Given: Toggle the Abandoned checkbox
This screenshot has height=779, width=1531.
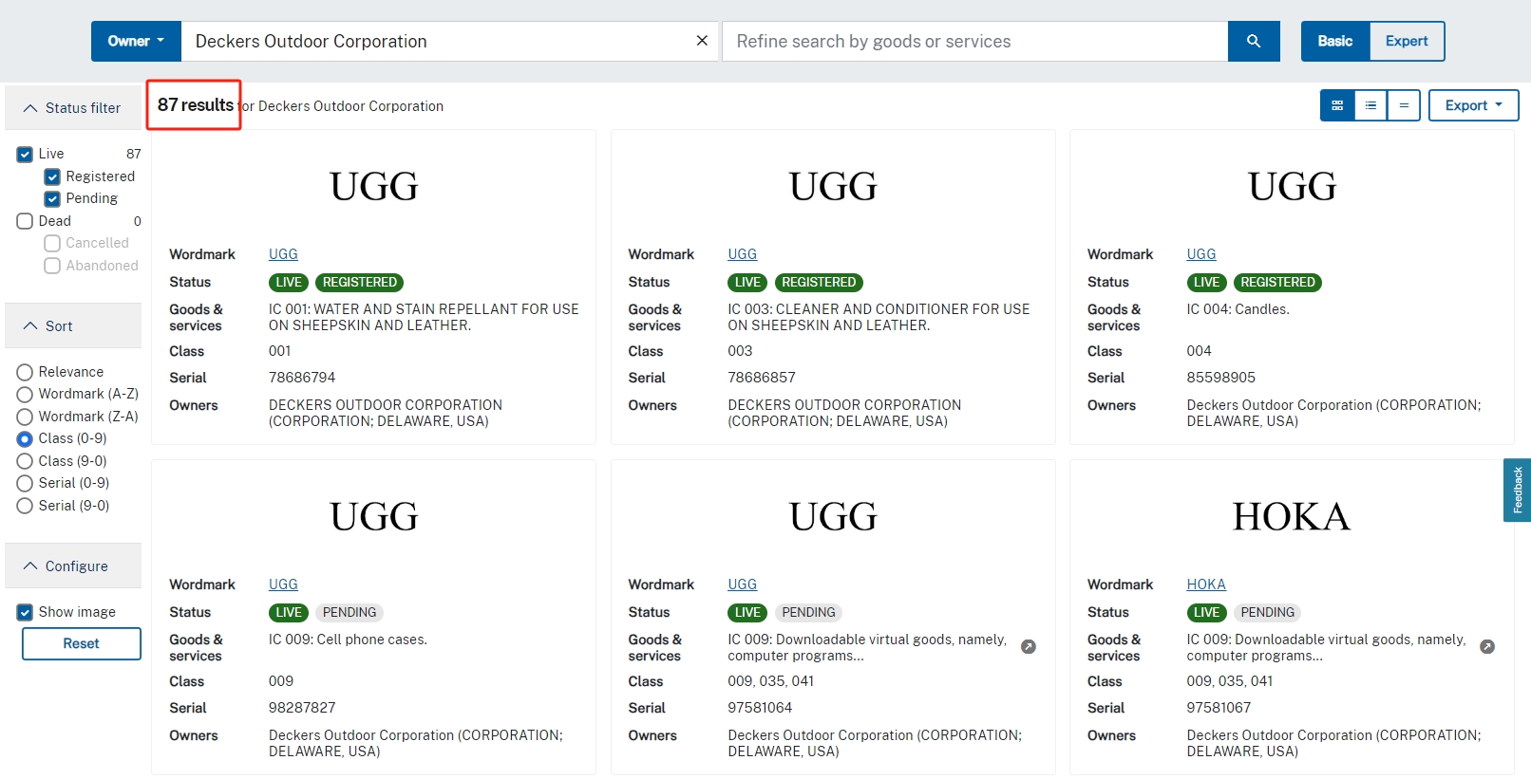Looking at the screenshot, I should 52,266.
